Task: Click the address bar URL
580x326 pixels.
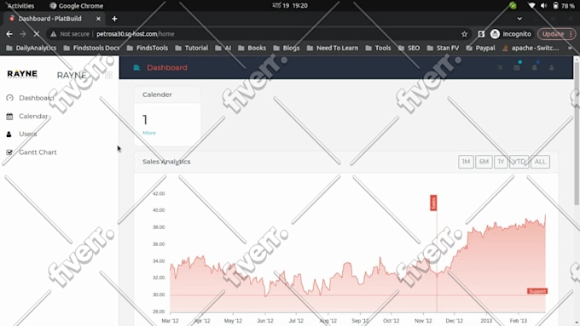Action: coord(136,34)
